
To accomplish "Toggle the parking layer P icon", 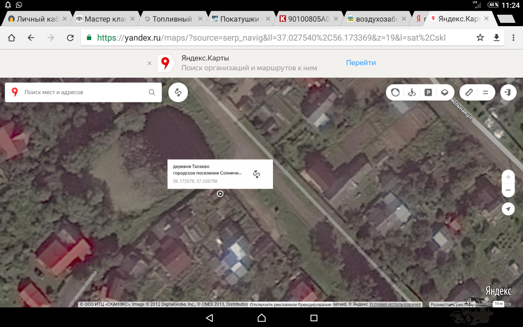I will 428,92.
